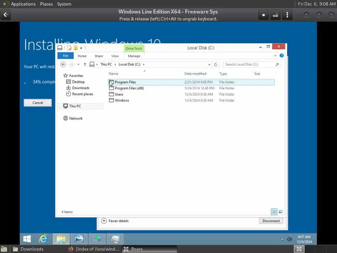Open Windows Start button on guest taskbar
The width and height of the screenshot is (337, 253).
click(27, 239)
